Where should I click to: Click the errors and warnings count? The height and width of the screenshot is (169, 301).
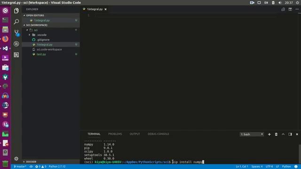click(x=41, y=167)
